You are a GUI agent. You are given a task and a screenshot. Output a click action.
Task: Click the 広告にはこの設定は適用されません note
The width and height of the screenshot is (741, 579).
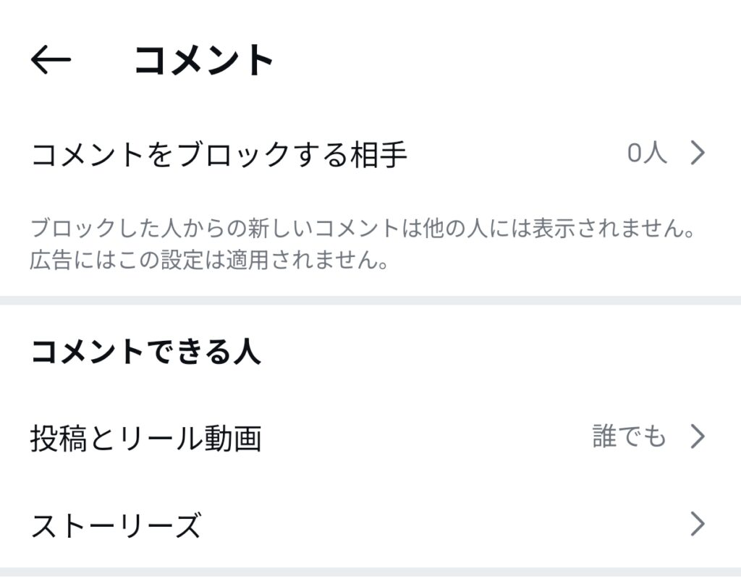[x=210, y=260]
